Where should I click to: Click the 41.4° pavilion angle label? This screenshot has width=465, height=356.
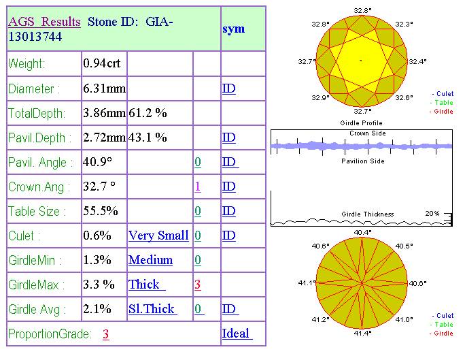click(363, 333)
